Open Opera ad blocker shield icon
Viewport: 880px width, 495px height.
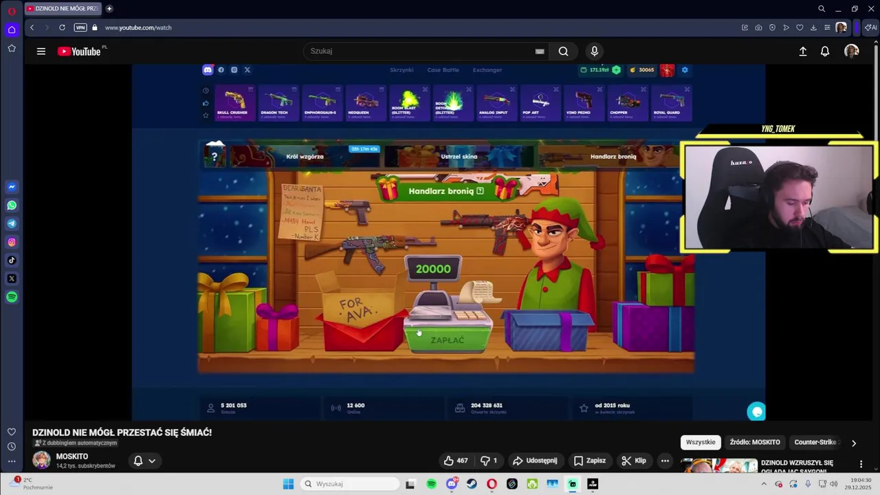pos(772,27)
